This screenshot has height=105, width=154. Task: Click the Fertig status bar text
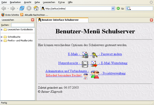pos(4,103)
